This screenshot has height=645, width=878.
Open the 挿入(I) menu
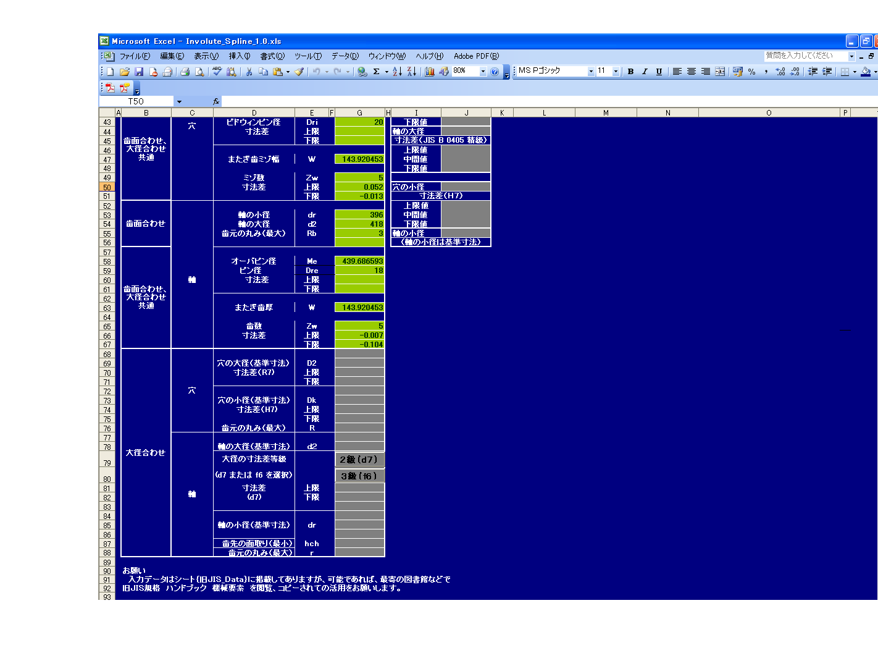[x=240, y=56]
